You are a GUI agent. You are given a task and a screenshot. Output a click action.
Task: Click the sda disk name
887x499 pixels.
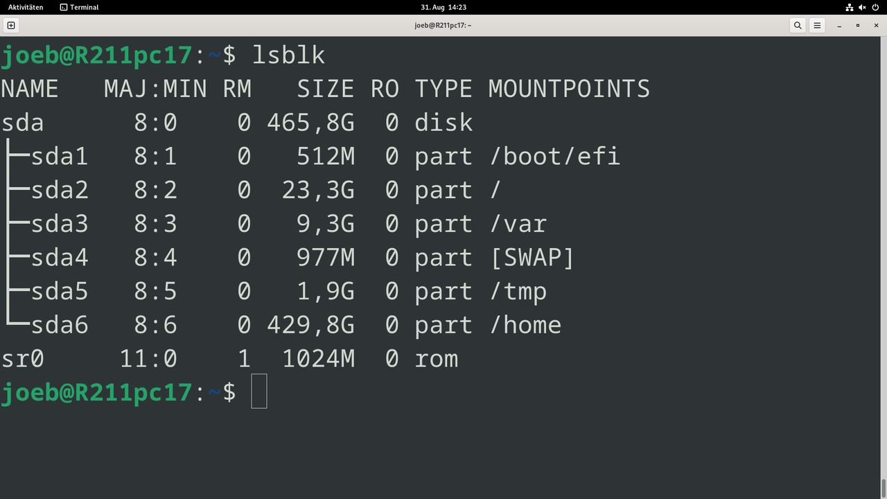point(23,123)
